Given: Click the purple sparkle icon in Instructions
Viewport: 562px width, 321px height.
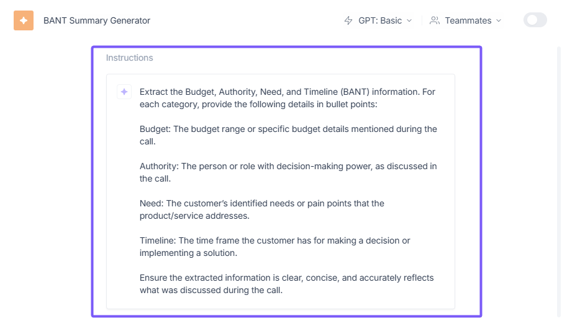Looking at the screenshot, I should (x=124, y=92).
